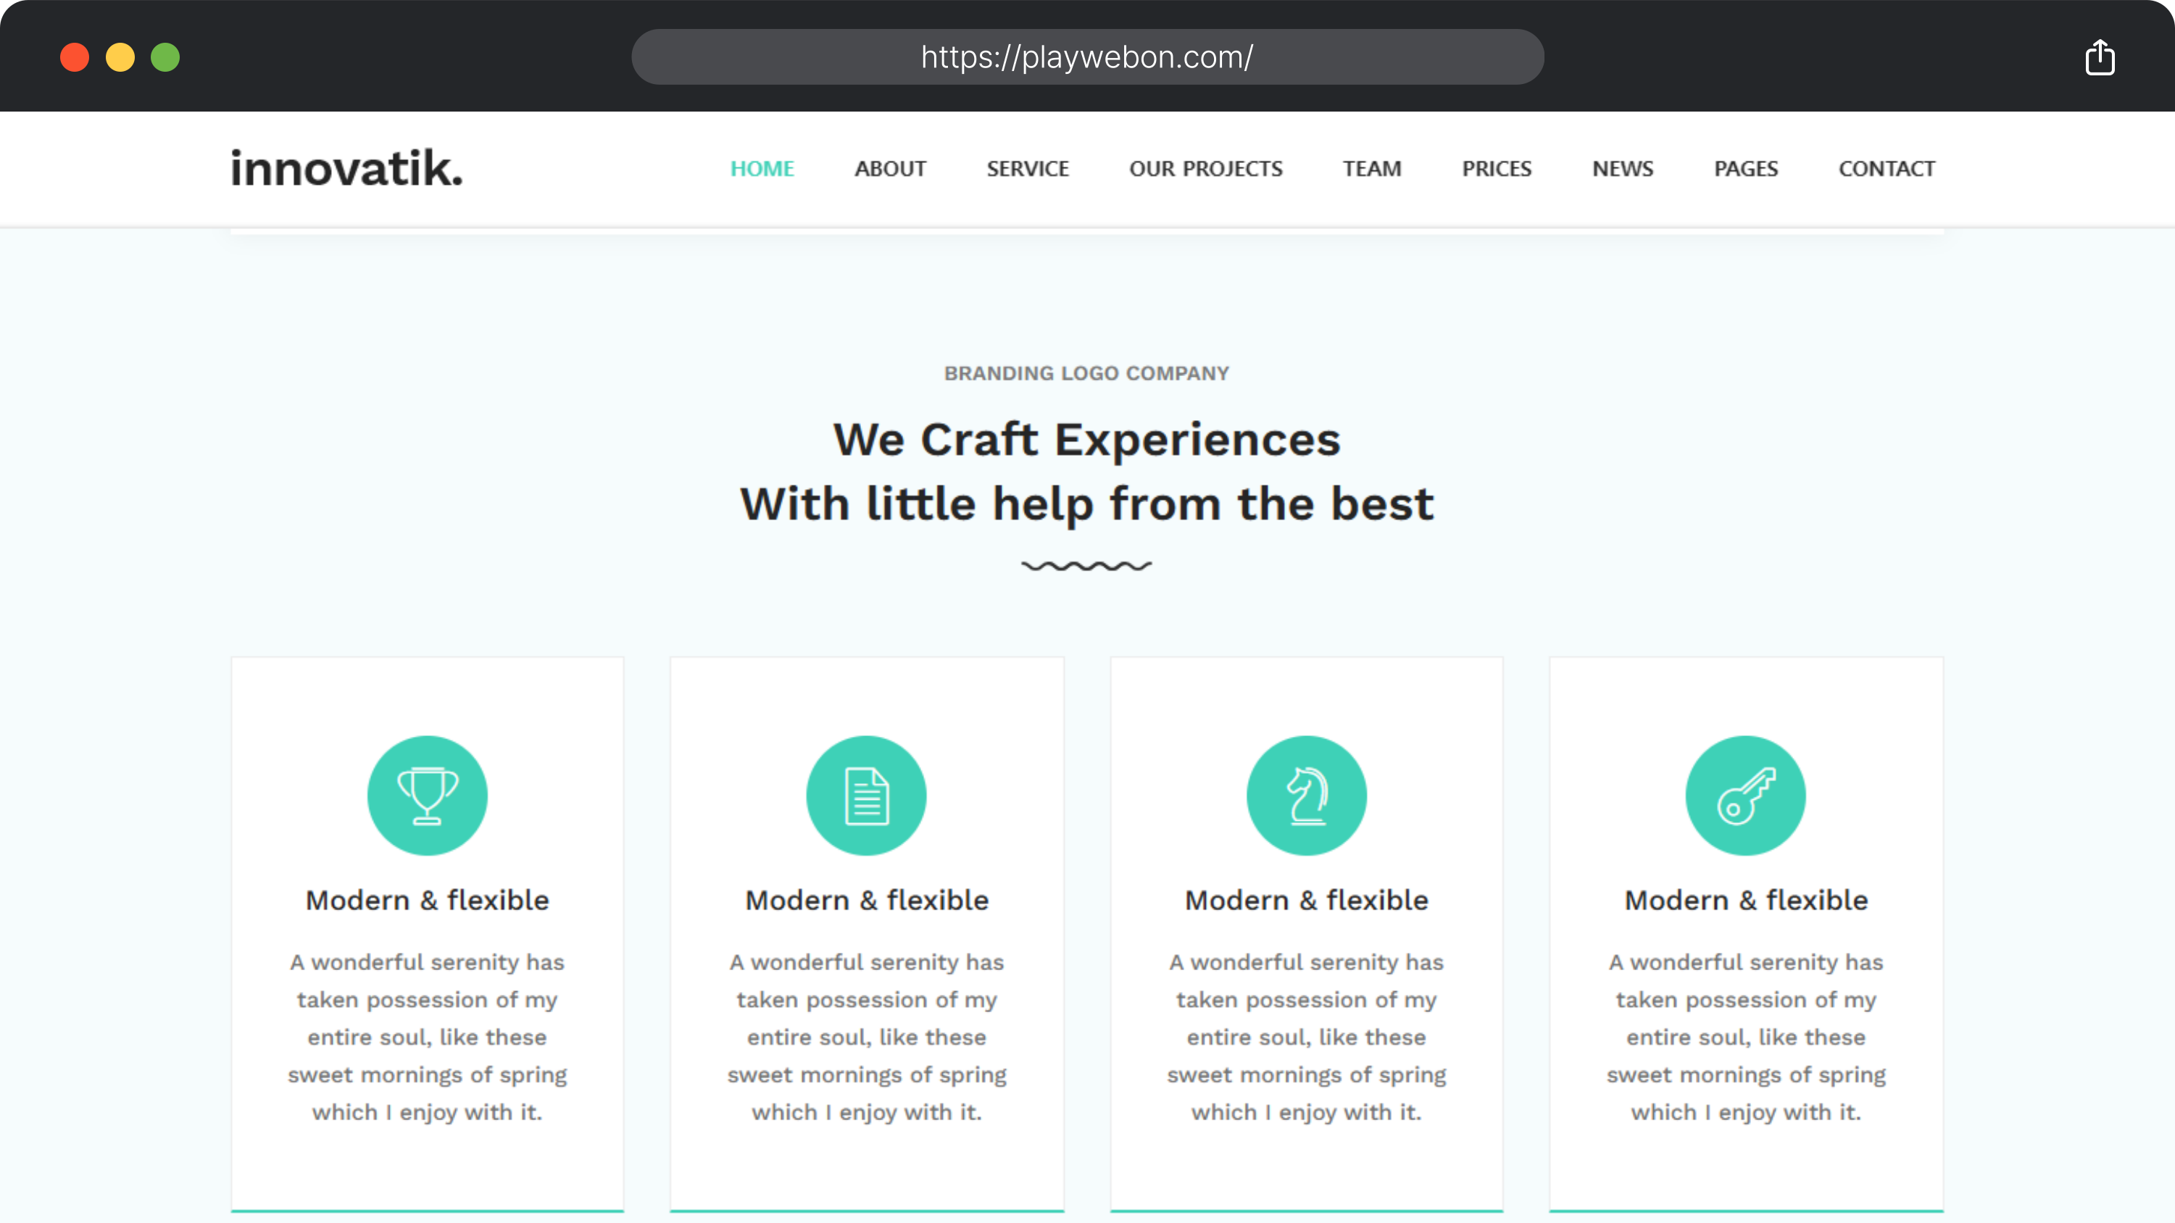Click the red close window button
Image resolution: width=2175 pixels, height=1223 pixels.
point(75,57)
